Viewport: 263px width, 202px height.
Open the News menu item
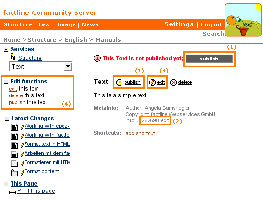pos(90,24)
